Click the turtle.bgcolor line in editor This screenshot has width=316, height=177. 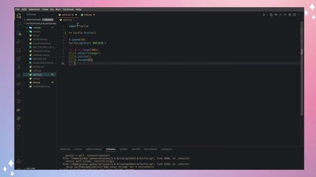[87, 43]
